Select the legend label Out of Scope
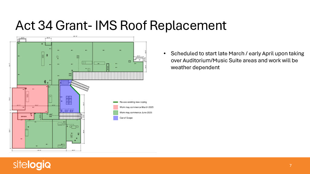 (x=126, y=118)
